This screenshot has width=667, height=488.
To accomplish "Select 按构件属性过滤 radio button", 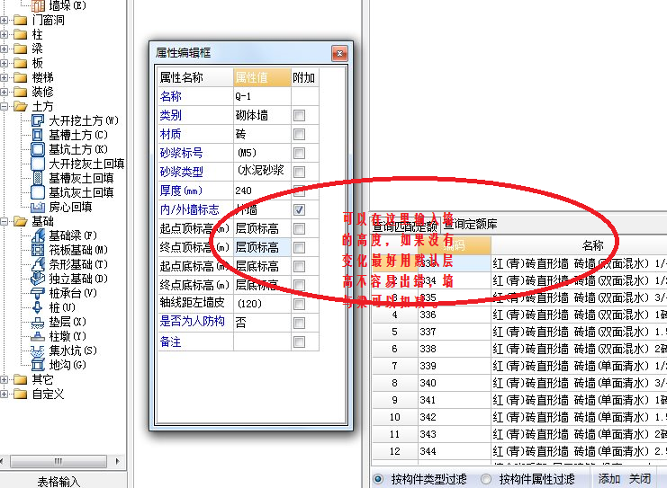I will tap(486, 480).
